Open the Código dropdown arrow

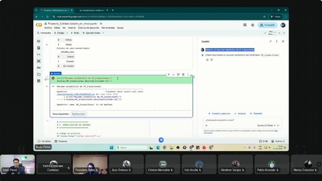pos(67,33)
